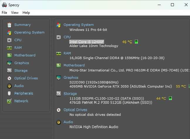Click the Graphics monitor icon in sidebar

(9, 63)
